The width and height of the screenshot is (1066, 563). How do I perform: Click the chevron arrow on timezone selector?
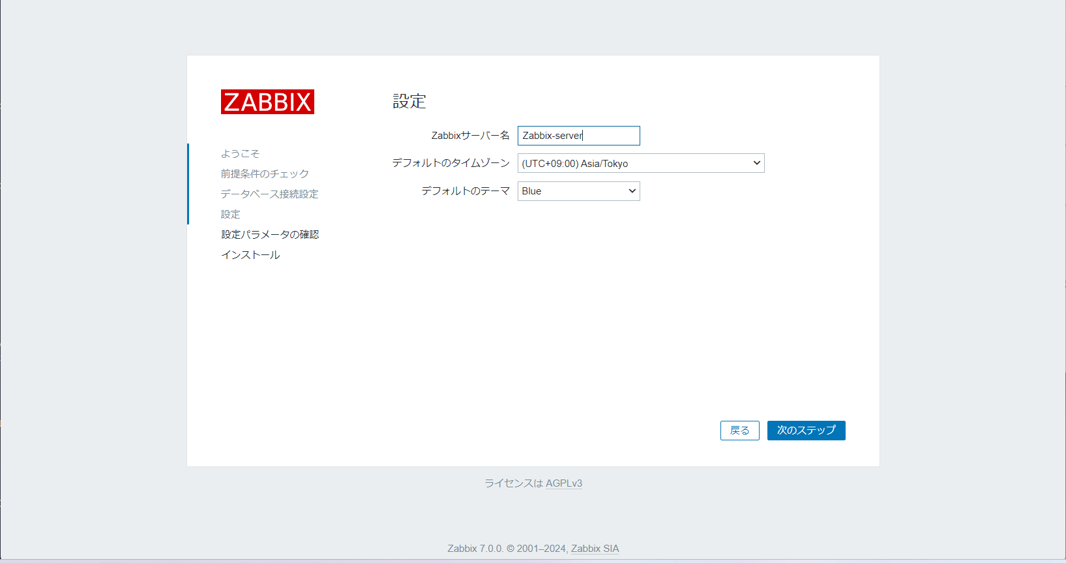point(756,163)
